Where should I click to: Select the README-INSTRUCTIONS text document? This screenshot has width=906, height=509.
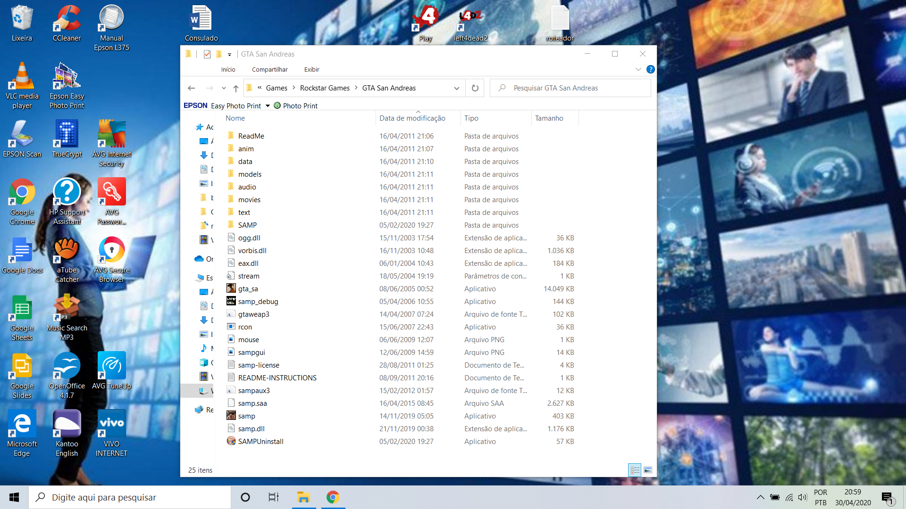click(x=401, y=378)
